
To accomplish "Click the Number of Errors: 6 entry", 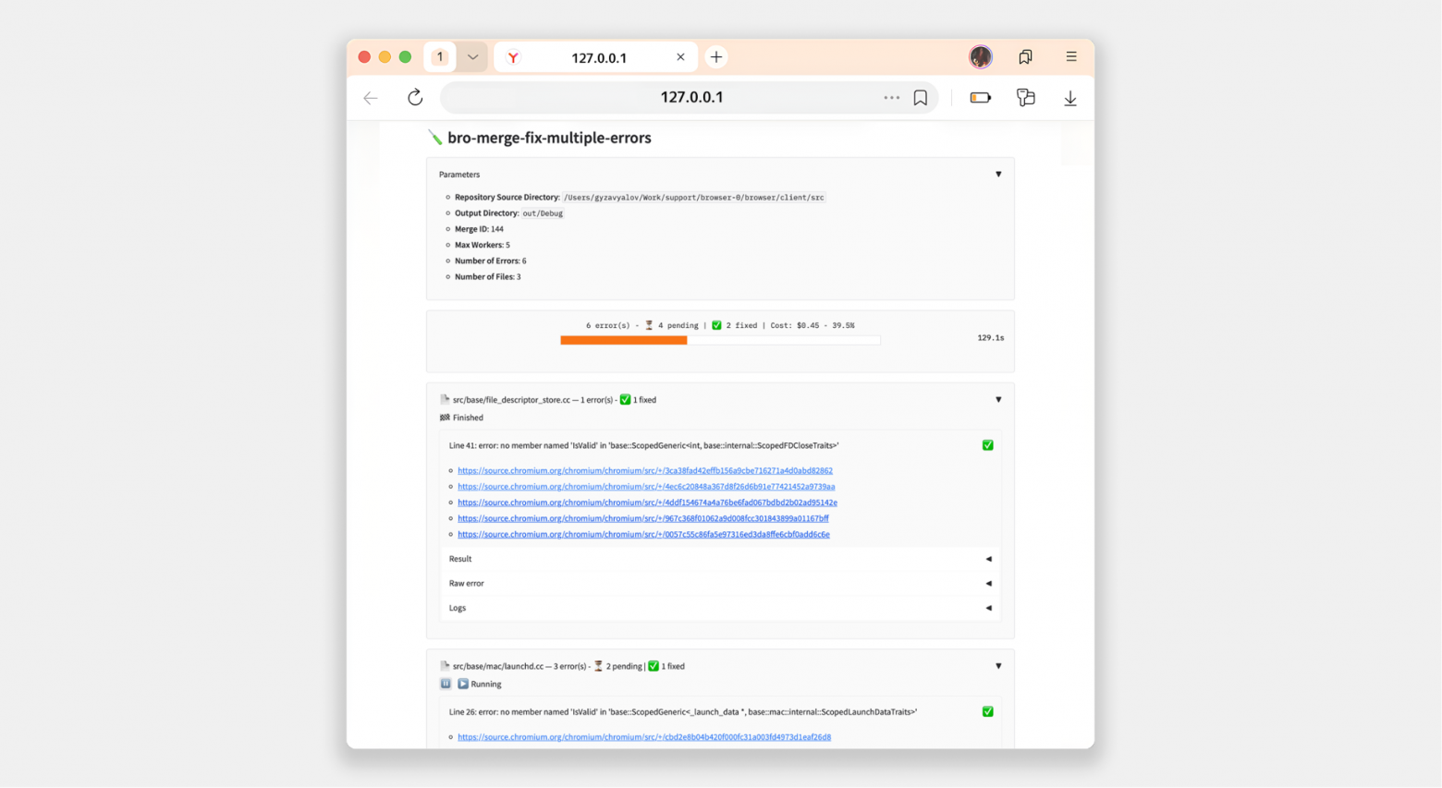I will coord(490,261).
